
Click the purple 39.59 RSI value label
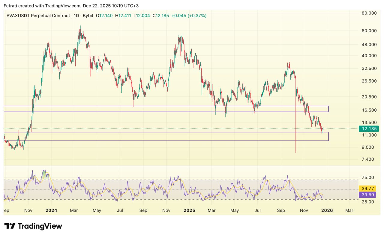point(367,195)
